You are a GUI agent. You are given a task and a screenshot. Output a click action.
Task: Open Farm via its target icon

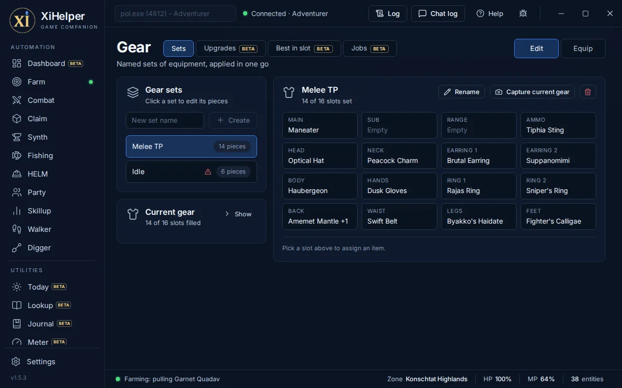coord(17,82)
